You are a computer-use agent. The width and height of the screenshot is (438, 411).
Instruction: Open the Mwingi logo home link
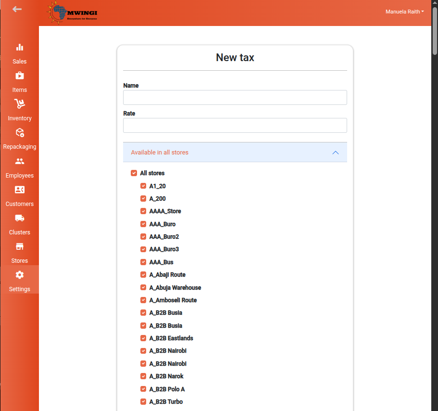tap(72, 13)
